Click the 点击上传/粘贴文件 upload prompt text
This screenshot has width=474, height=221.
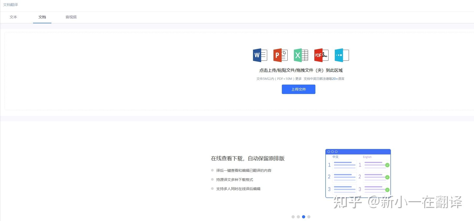[301, 70]
